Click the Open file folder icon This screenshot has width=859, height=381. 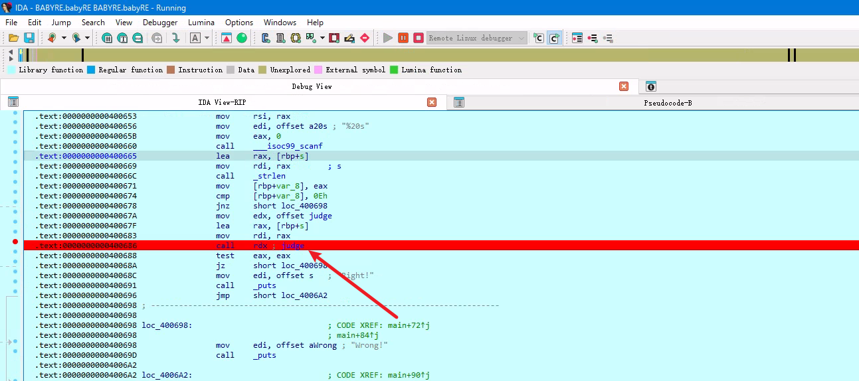13,38
